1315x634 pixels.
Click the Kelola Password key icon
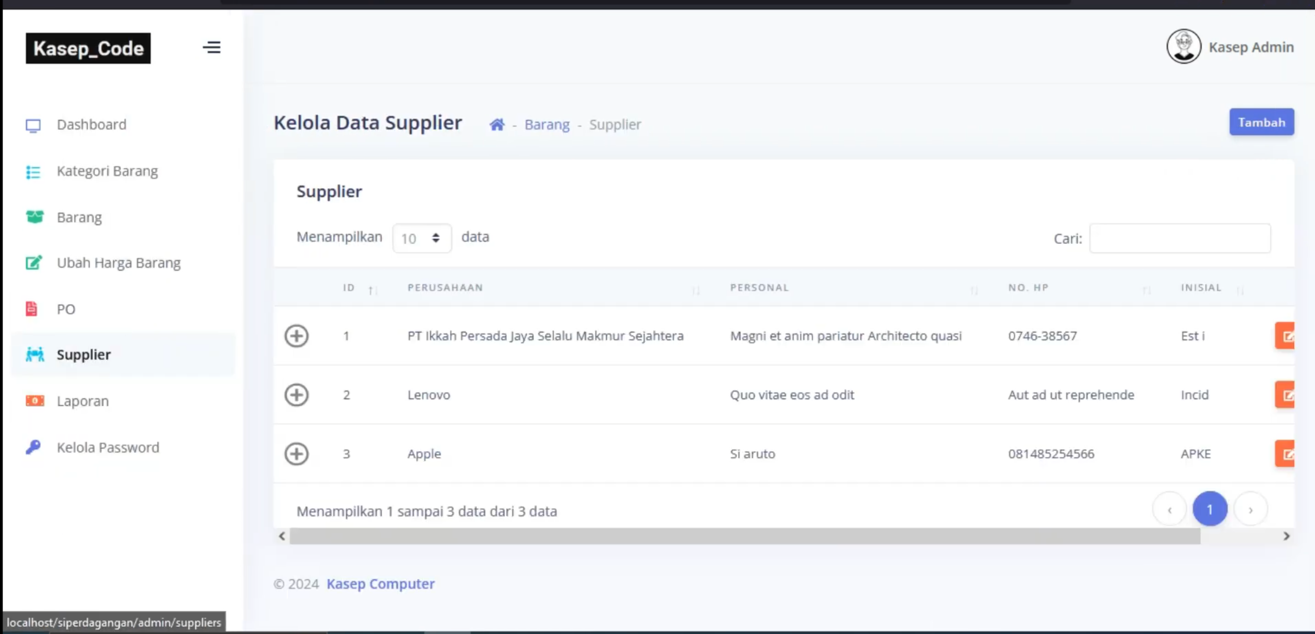pyautogui.click(x=33, y=447)
